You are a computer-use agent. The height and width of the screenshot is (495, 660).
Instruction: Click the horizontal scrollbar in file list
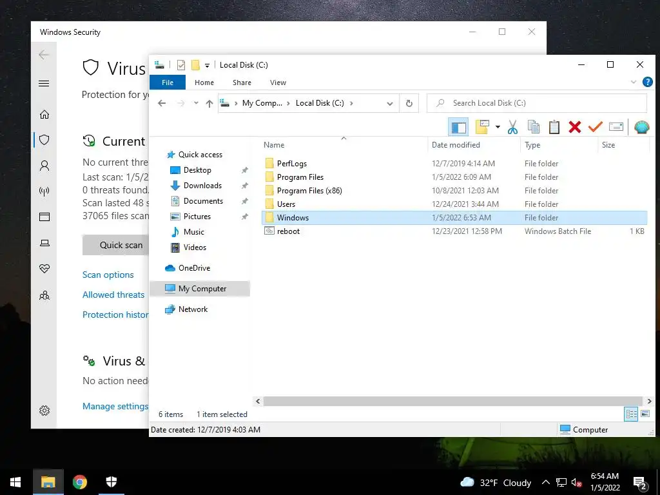(453, 401)
